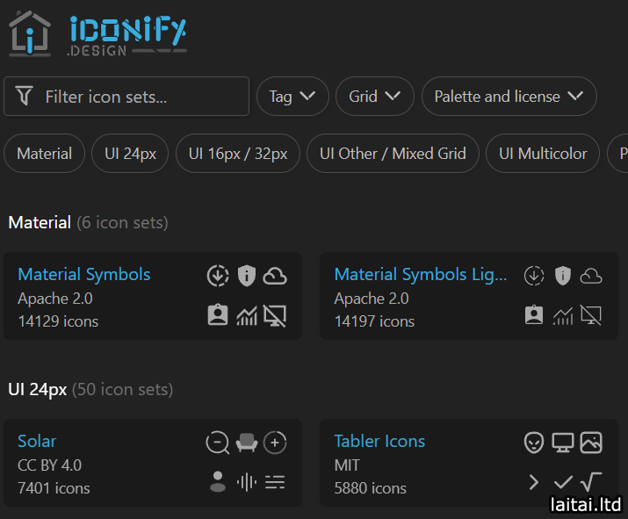Click the square root icon in Tabler card

591,481
